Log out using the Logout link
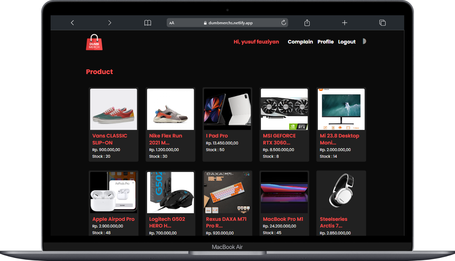The width and height of the screenshot is (455, 261). click(347, 42)
